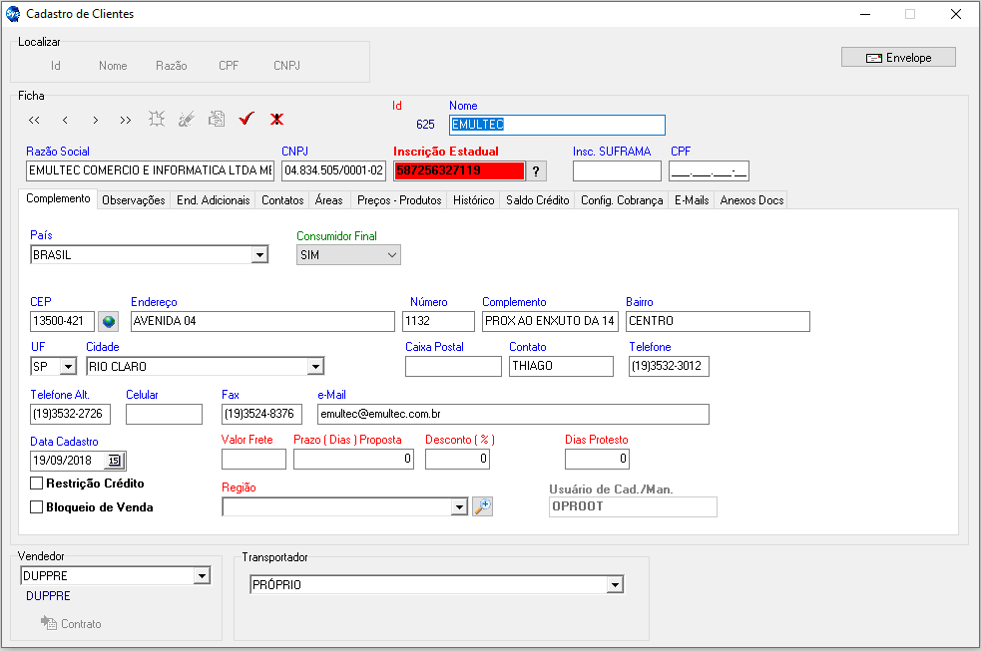Click the globe icon beside CEP
The width and height of the screenshot is (981, 651).
point(109,321)
